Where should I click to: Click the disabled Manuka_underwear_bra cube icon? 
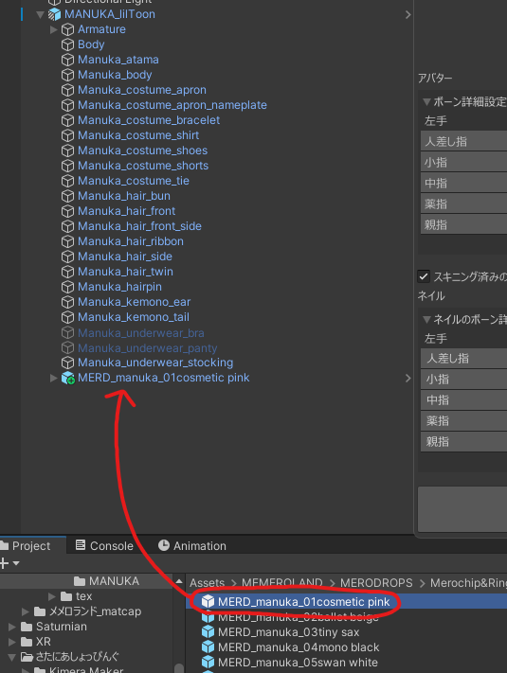click(67, 332)
